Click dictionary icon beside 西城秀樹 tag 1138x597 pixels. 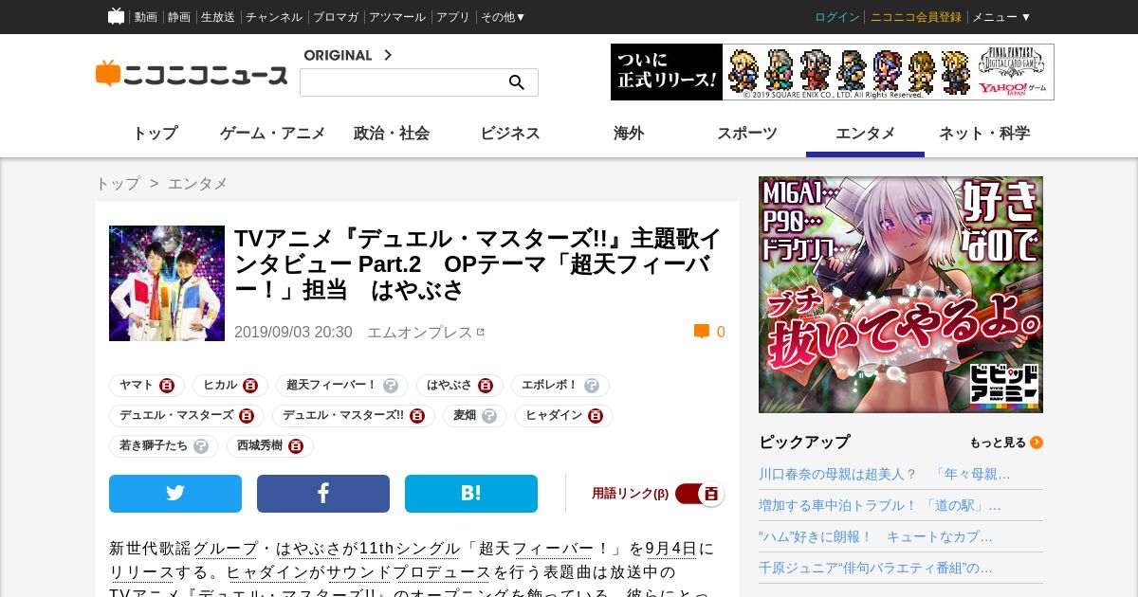[x=296, y=446]
